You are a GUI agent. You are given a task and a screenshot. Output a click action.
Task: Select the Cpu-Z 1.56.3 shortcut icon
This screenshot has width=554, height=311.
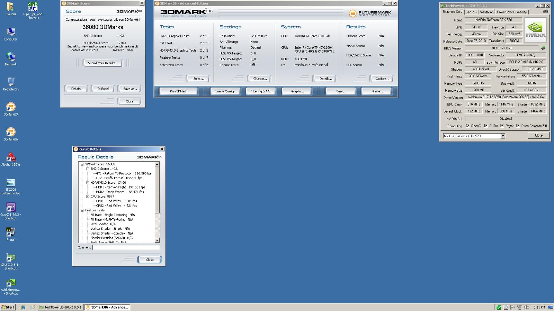click(10, 211)
